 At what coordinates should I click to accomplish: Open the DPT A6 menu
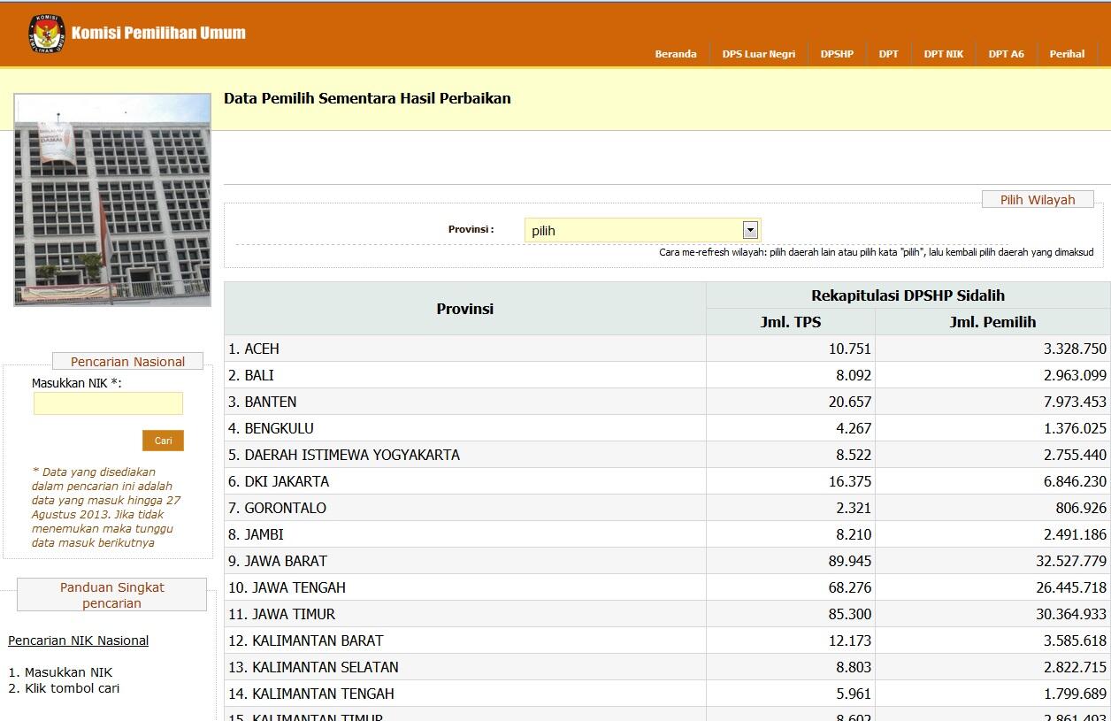click(1007, 54)
